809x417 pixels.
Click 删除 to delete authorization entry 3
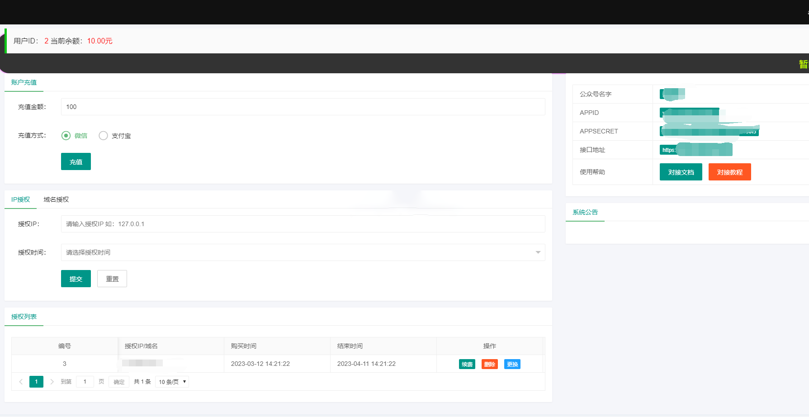[489, 364]
